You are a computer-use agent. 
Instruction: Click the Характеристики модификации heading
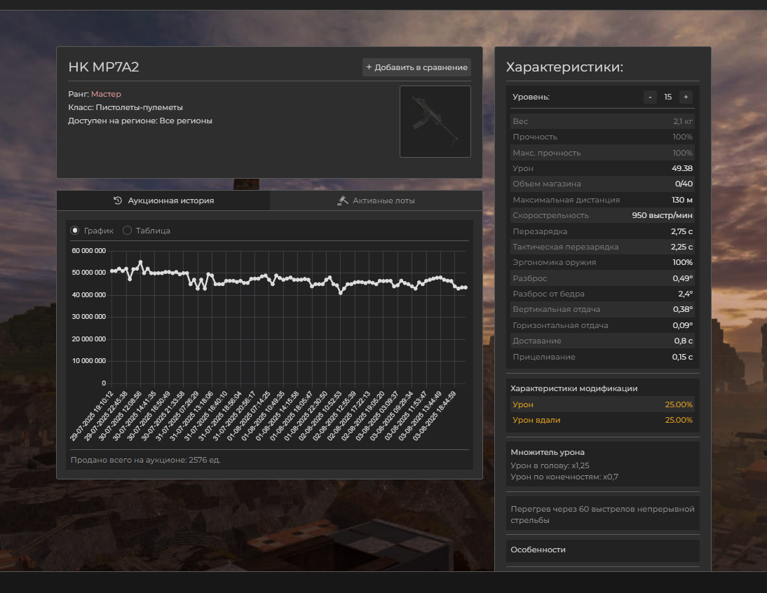(x=573, y=388)
